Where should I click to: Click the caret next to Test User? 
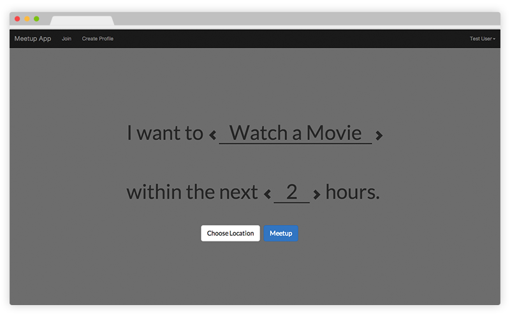tap(494, 39)
